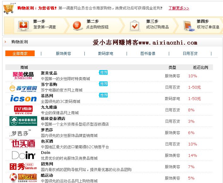Image resolution: width=223 pixels, height=183 pixels.
Task: Click 日用百货 type in 也买酒 row
Action: [x=173, y=144]
